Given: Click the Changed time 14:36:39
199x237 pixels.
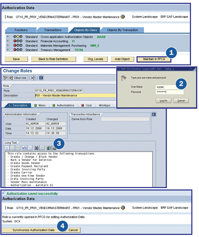Looking at the screenshot, I should point(56,133).
